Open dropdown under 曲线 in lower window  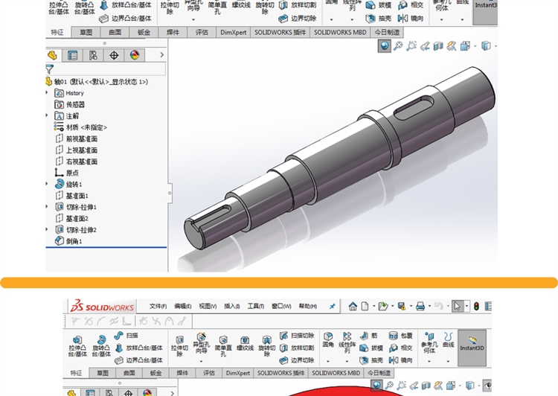(449, 361)
